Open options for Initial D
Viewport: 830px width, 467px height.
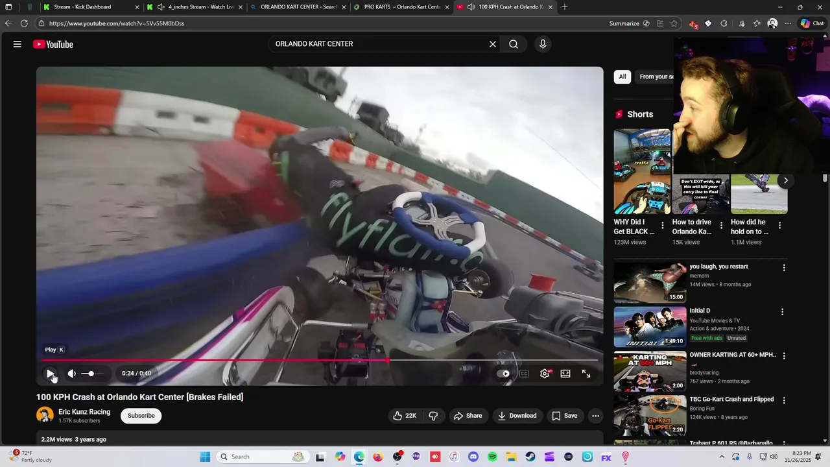(x=783, y=312)
